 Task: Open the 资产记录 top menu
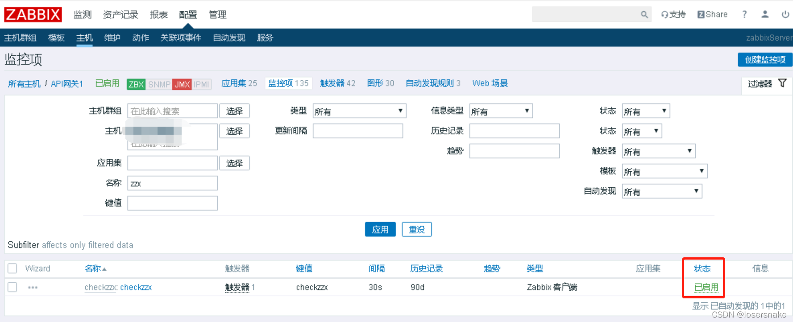(x=120, y=15)
